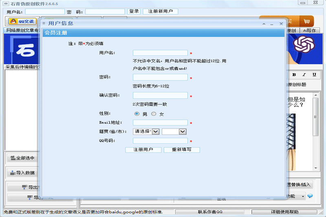Viewport: 326px width, 217px height.
Task: Click the QQ交谈 chat button
Action: click(22, 21)
